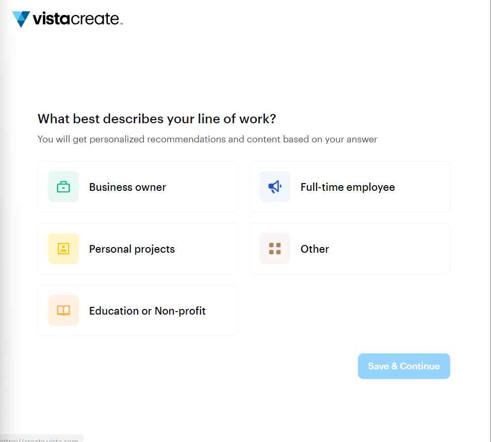
Task: Choose the 'Full-time employee' label
Action: 348,187
